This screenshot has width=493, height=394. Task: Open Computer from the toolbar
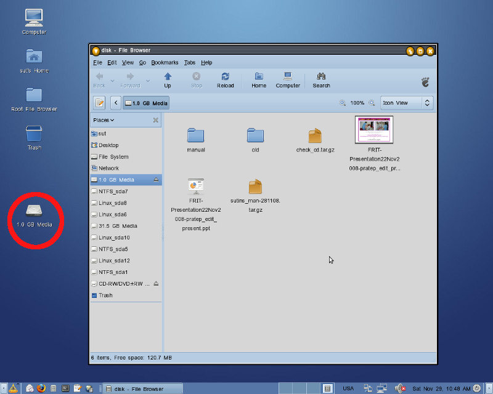click(288, 81)
